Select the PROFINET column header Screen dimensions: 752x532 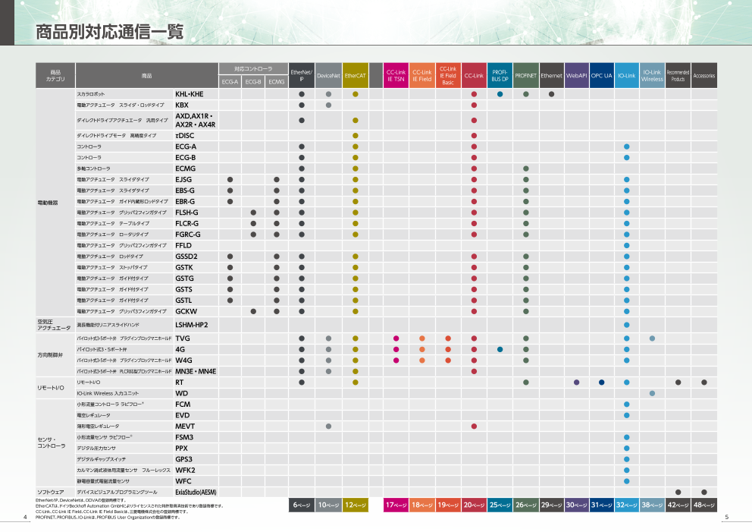pos(525,76)
